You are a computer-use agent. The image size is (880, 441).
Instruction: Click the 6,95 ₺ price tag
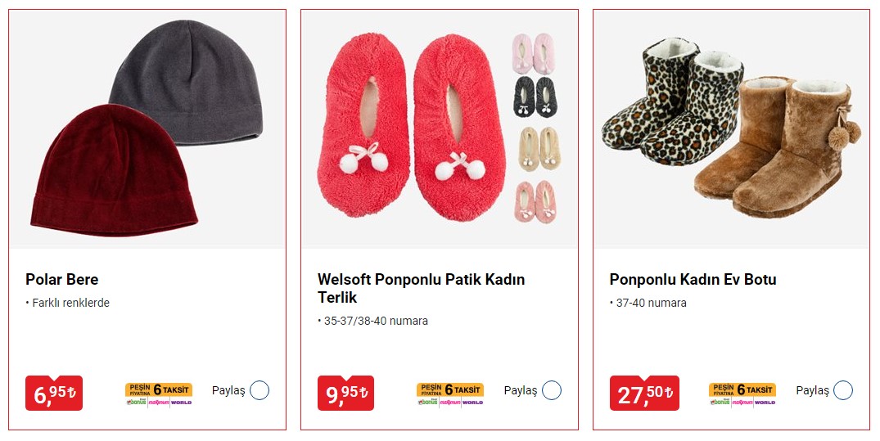[54, 394]
